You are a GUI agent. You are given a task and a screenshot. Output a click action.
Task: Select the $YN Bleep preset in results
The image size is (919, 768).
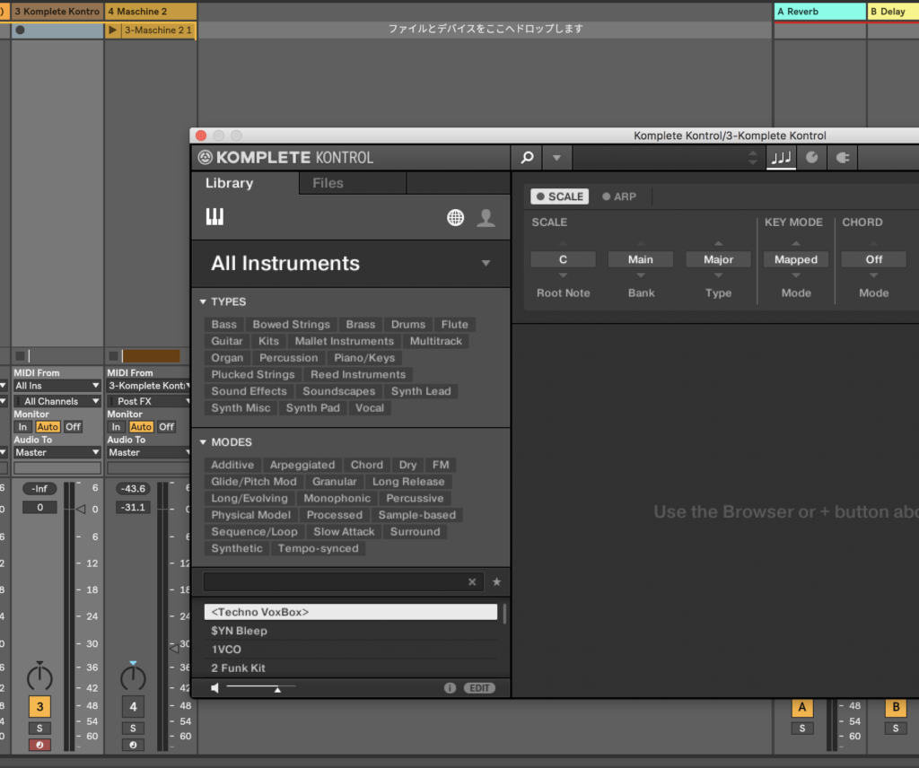tap(239, 631)
